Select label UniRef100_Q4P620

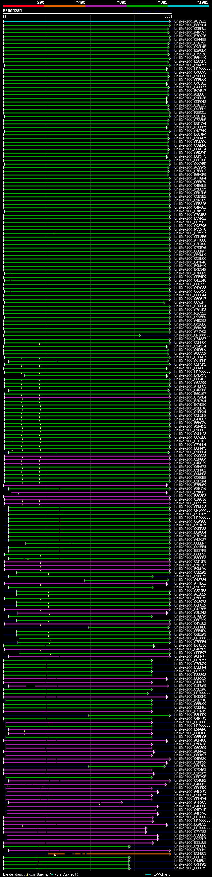[x=190, y=759]
